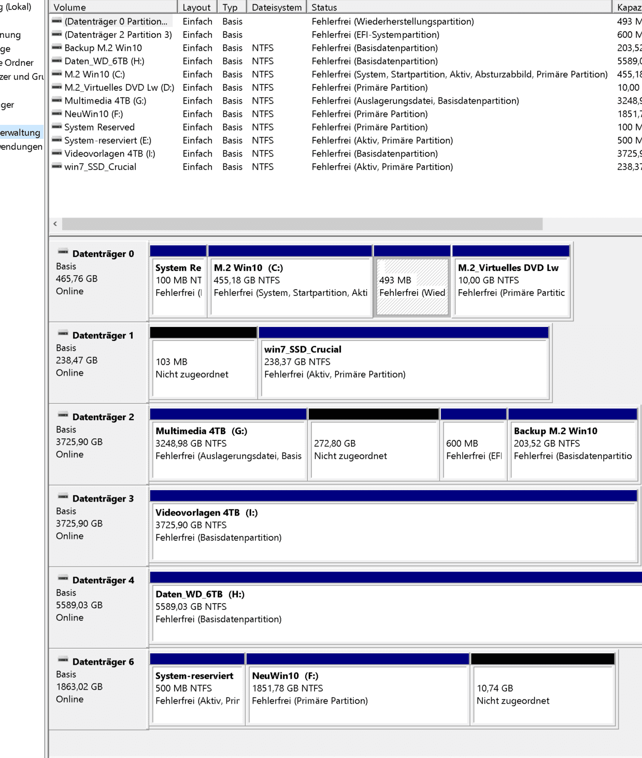
Task: Select the Datenträger 4 label panel
Action: click(x=98, y=607)
